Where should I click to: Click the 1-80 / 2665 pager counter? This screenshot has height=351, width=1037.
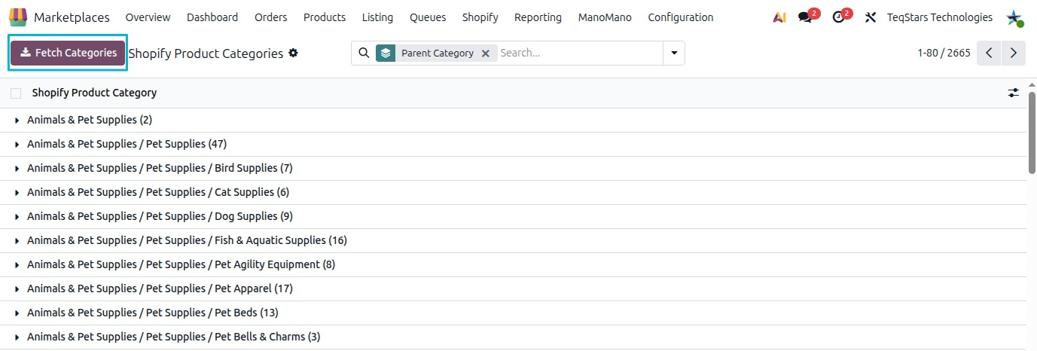pos(944,53)
